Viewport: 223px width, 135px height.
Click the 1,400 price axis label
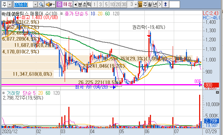pos(211,22)
